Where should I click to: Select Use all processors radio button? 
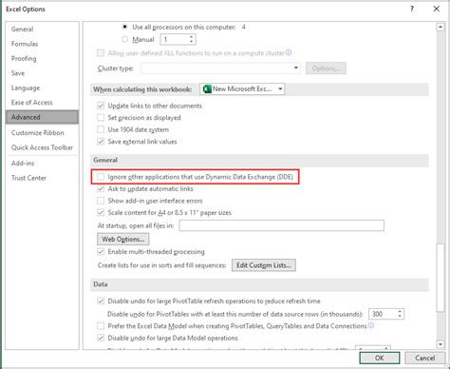tap(125, 27)
